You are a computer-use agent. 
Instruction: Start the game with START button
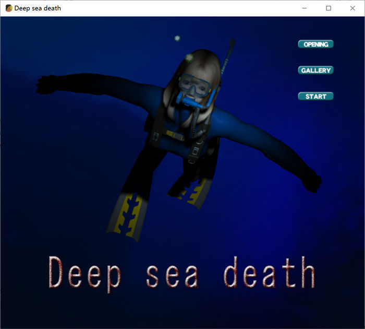click(315, 96)
